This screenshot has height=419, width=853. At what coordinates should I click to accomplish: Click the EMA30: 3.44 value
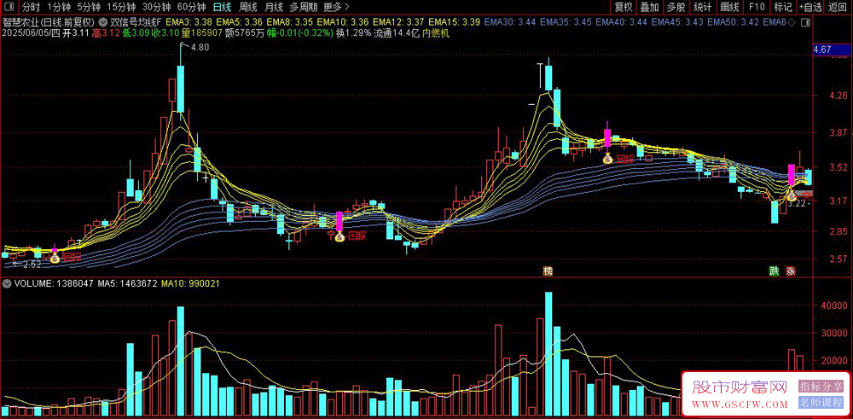(x=510, y=22)
